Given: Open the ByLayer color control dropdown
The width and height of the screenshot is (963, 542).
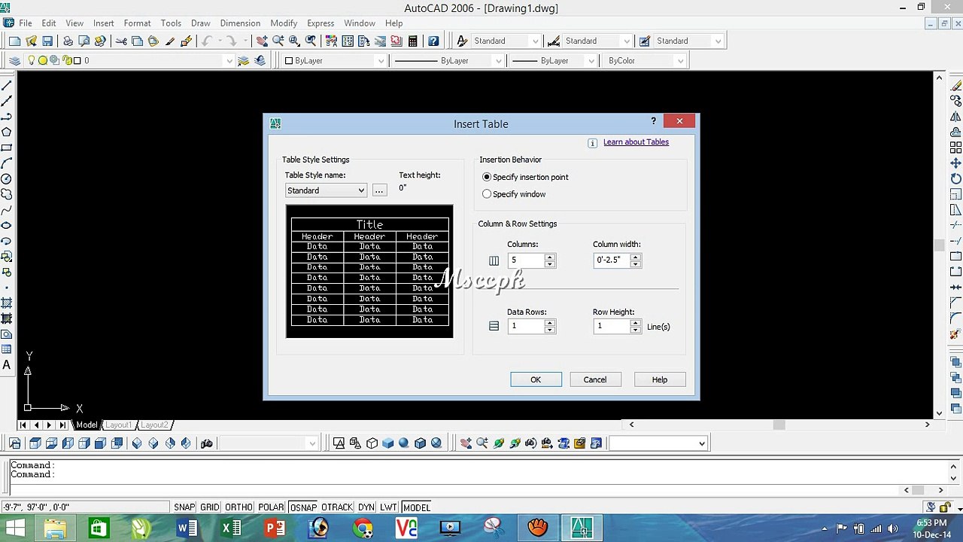Looking at the screenshot, I should coord(381,61).
